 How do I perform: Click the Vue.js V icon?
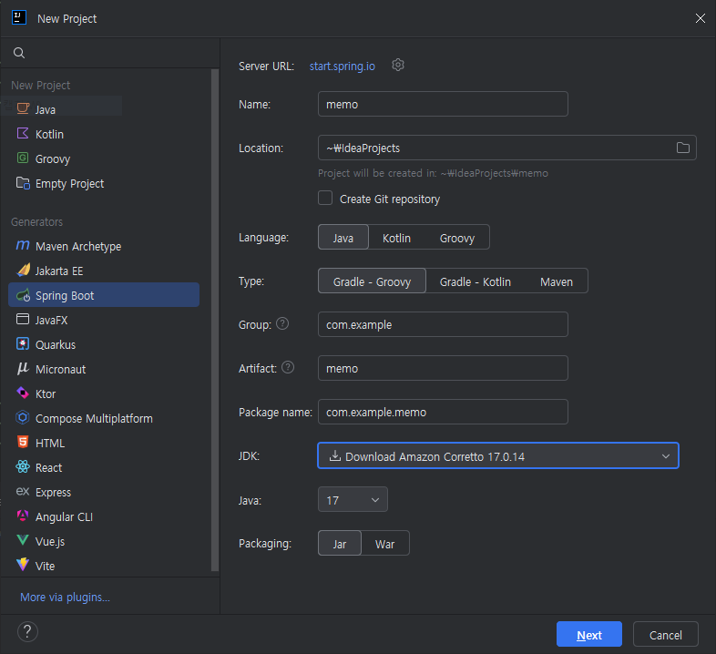pos(23,540)
